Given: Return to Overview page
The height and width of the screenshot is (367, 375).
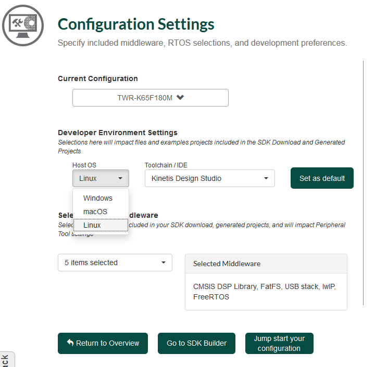Looking at the screenshot, I should click(103, 343).
